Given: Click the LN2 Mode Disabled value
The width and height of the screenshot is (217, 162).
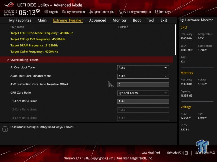Looking at the screenshot, I should click(x=122, y=27).
